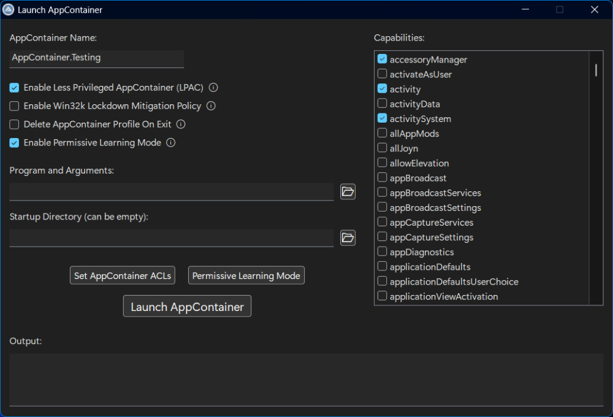Image resolution: width=613 pixels, height=417 pixels.
Task: Click the Launch AppContainer button
Action: pos(187,307)
